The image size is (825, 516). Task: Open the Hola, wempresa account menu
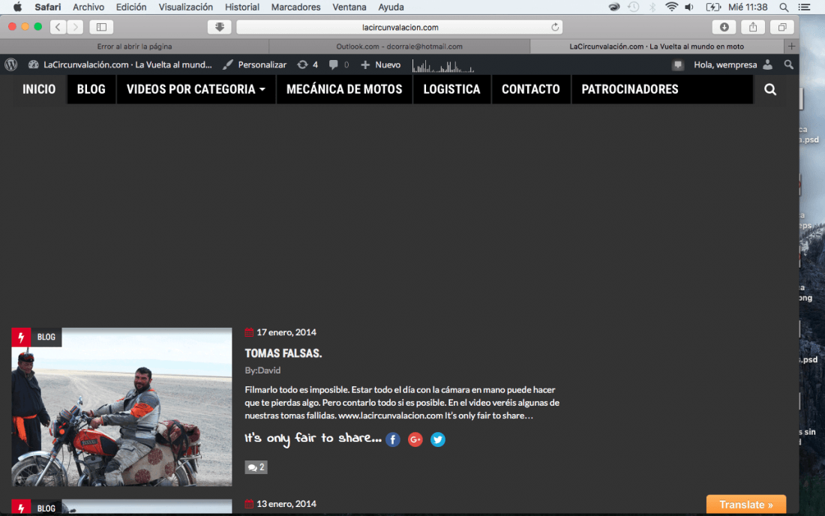(x=733, y=64)
